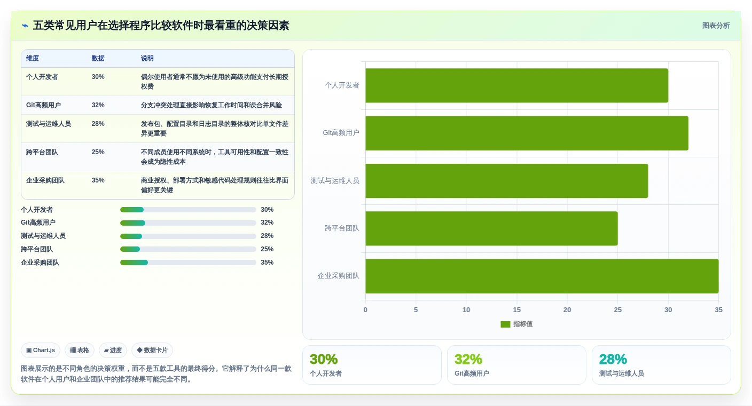Screen dimensions: 752x406
Task: Click the 35% value beside progress bar
Action: pos(267,262)
